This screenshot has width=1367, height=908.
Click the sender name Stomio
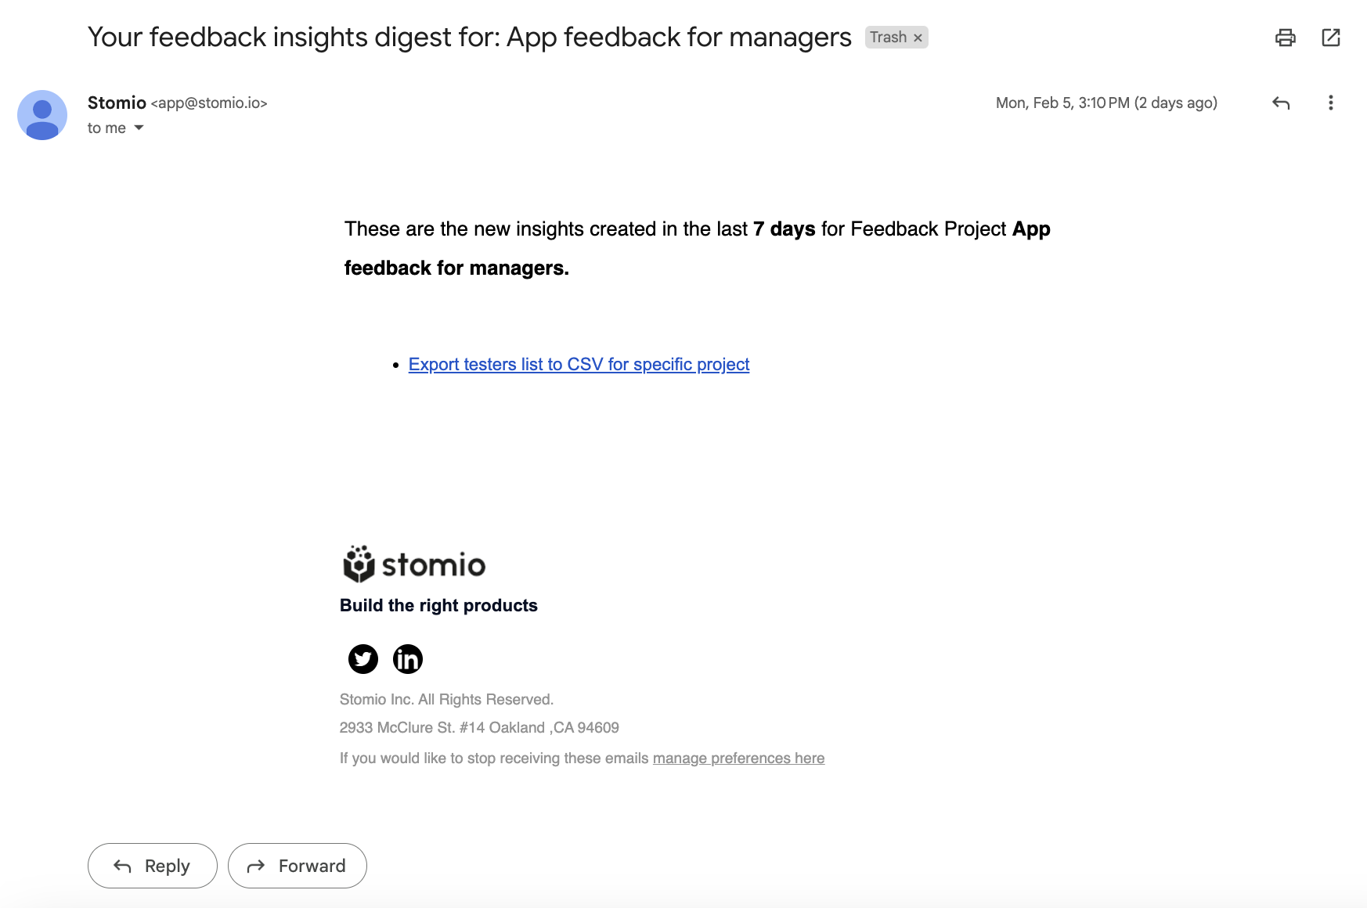(x=117, y=103)
